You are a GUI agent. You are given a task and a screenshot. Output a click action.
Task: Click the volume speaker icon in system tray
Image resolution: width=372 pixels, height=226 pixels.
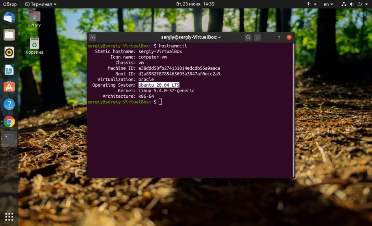tap(352, 4)
